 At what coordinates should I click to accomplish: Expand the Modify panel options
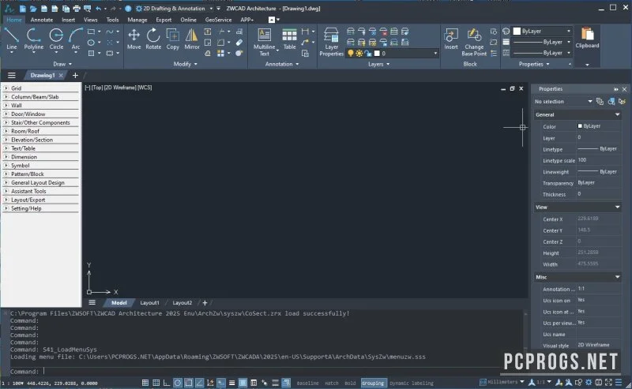pyautogui.click(x=185, y=64)
